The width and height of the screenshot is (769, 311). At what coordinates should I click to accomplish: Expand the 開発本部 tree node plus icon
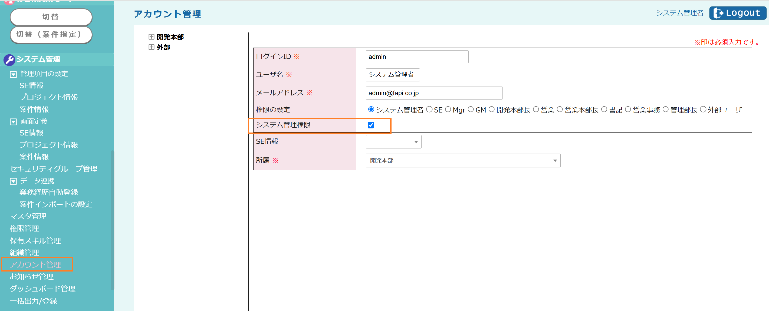pos(151,37)
